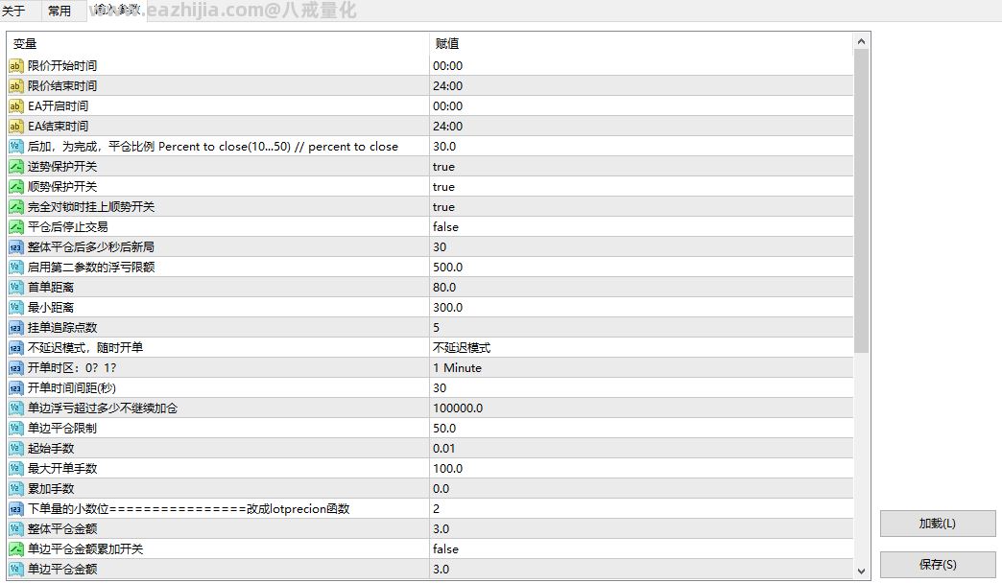Select the 输入参数 tab
The width and height of the screenshot is (1002, 583).
point(116,10)
